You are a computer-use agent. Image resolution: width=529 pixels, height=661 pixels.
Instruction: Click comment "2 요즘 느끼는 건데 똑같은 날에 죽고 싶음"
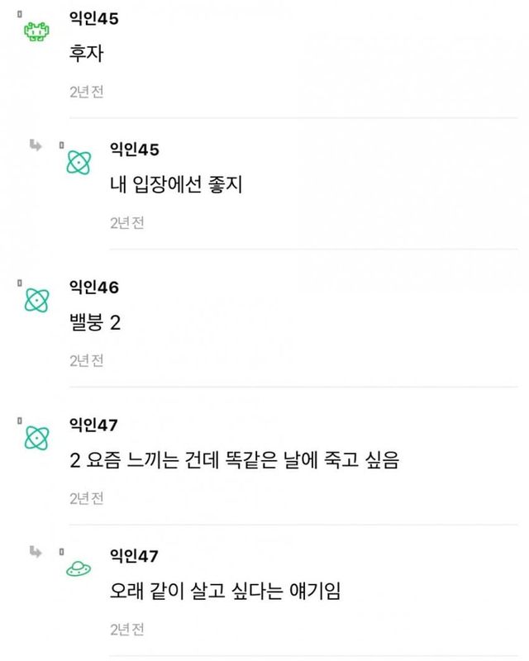(234, 460)
